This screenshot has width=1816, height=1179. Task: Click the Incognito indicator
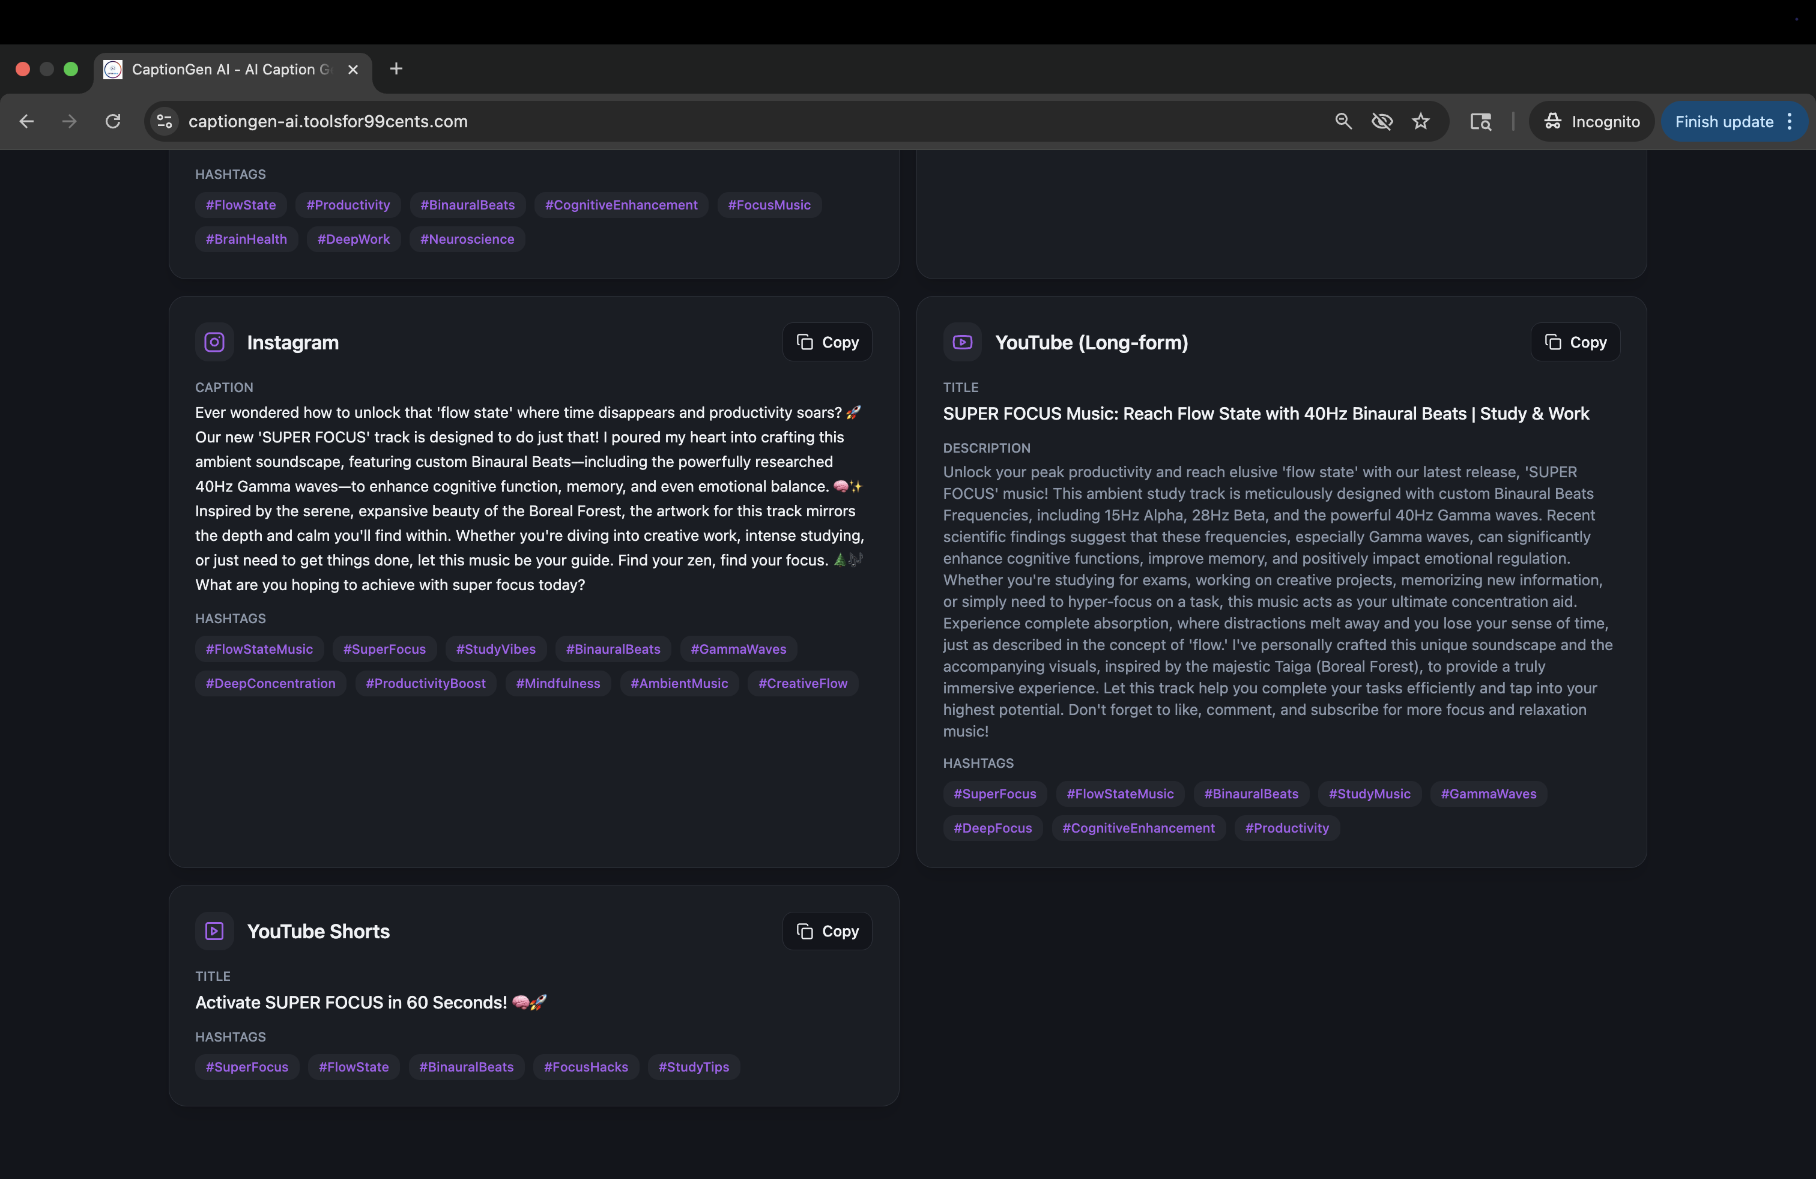tap(1591, 121)
